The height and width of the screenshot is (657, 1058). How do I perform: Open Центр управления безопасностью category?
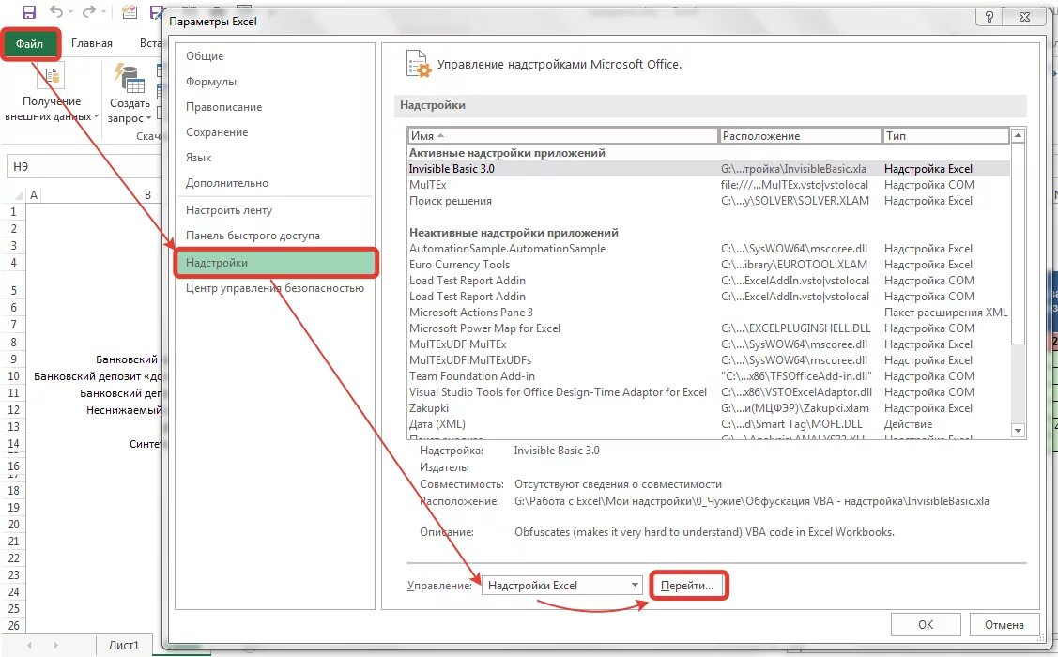[275, 288]
